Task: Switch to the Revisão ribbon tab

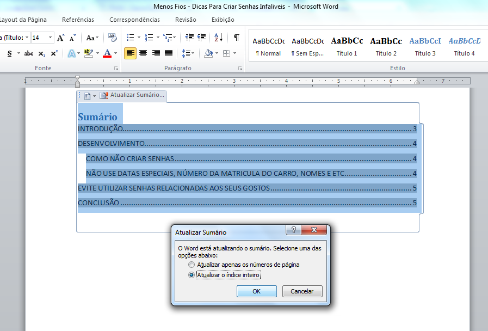Action: pyautogui.click(x=185, y=20)
